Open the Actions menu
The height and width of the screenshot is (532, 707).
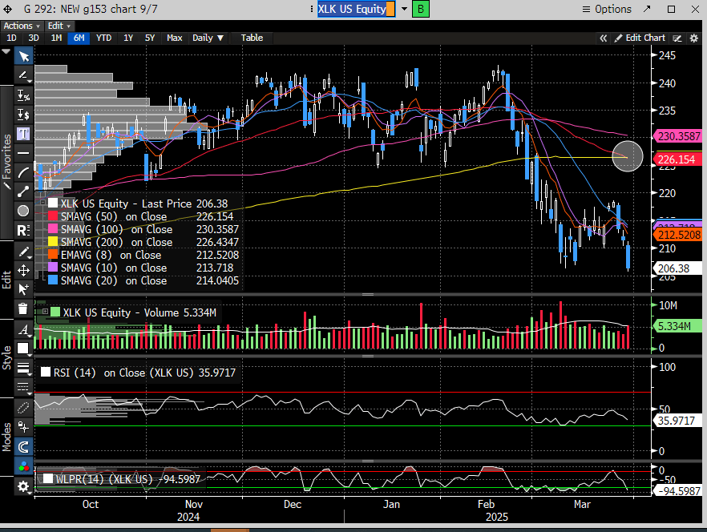coord(21,26)
